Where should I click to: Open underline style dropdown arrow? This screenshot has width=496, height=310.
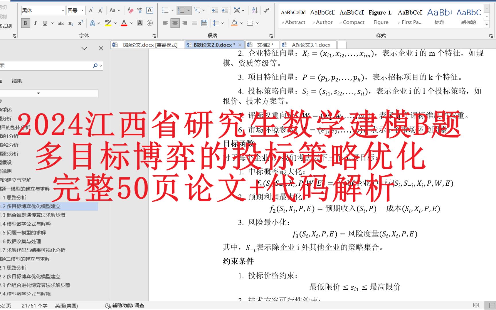52,23
